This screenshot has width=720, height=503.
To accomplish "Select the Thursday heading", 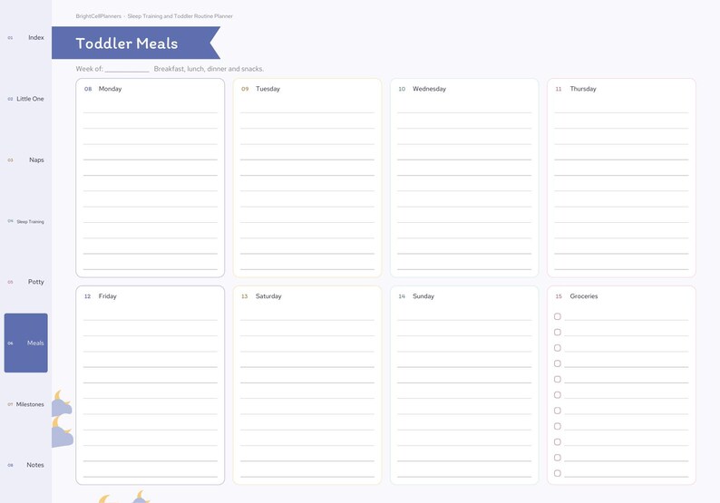I will (x=583, y=89).
